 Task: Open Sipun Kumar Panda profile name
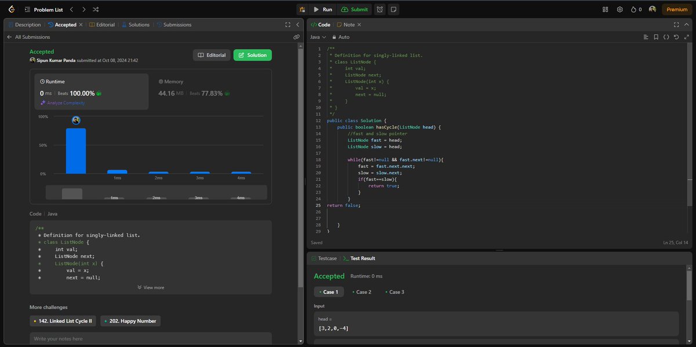(56, 60)
